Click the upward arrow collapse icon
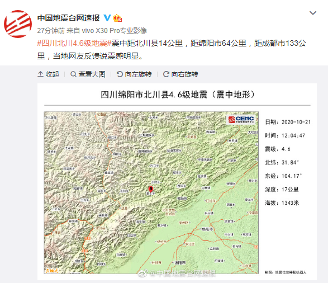This screenshot has width=328, height=283. (40, 74)
